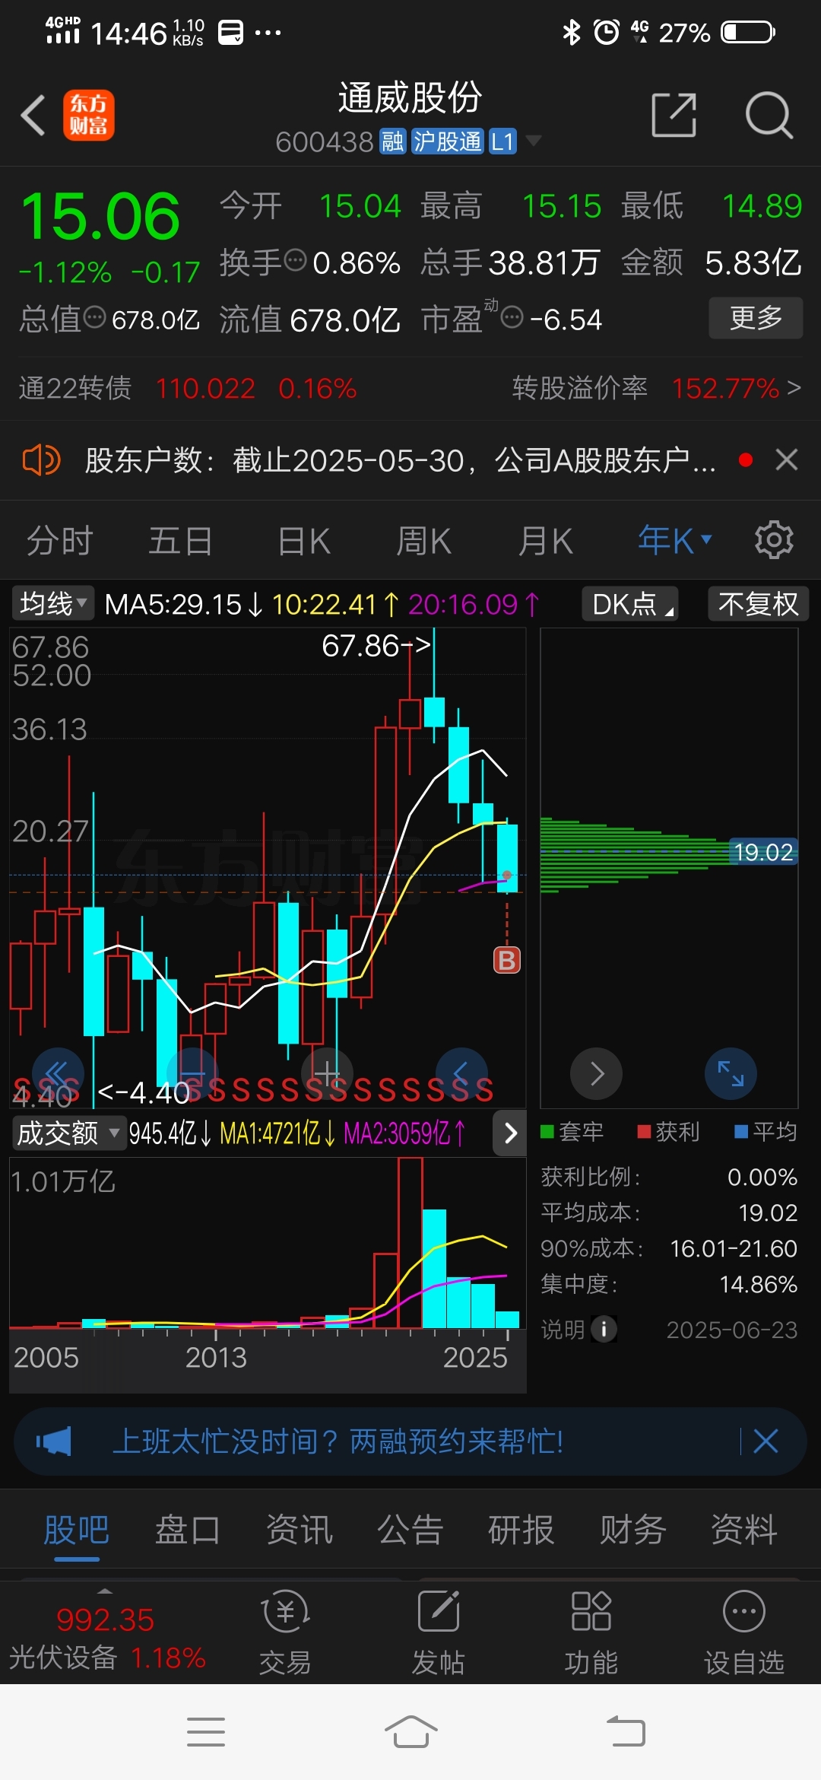The image size is (821, 1780).
Task: Tap Android recent apps menu button
Action: 206,1732
